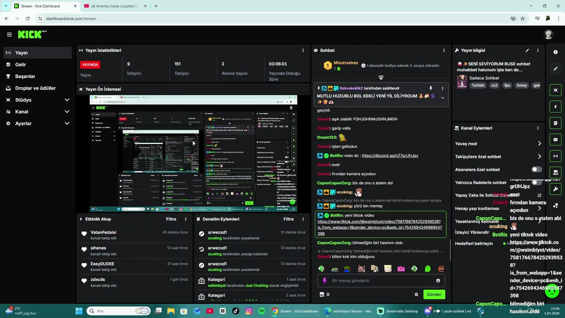This screenshot has height=318, width=565.
Task: Open the TikTok video link from BotRix
Action: 379,227
